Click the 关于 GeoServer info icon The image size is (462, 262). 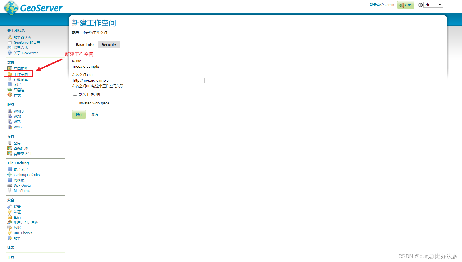click(x=10, y=53)
